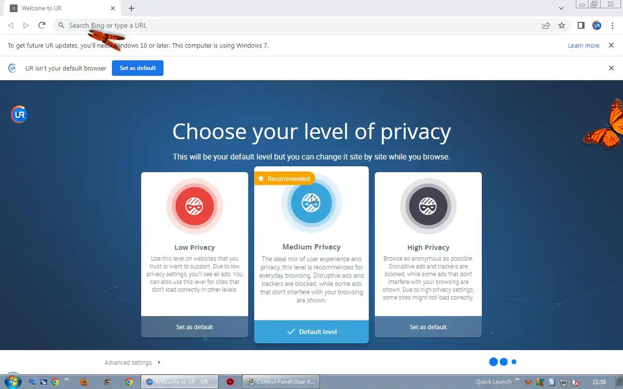Open the share this page icon
623x389 pixels.
point(546,25)
